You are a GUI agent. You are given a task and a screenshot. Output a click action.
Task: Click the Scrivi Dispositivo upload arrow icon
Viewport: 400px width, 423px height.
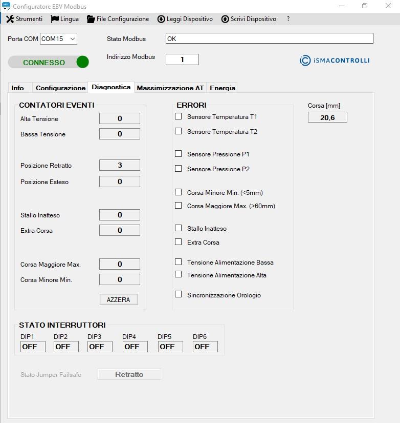tap(225, 19)
